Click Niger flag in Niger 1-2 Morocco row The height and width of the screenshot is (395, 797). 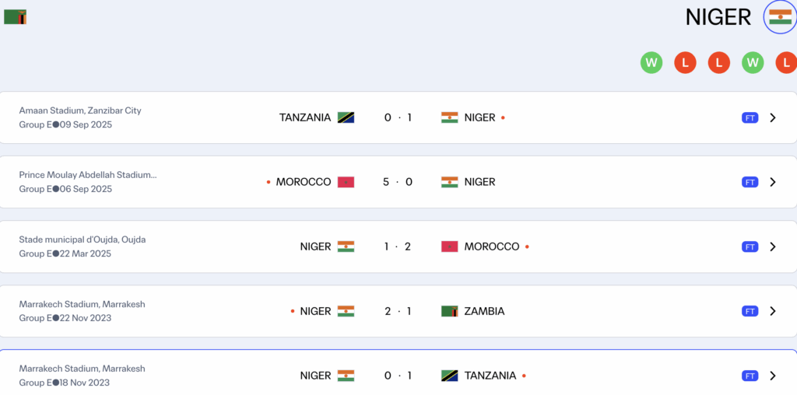346,246
